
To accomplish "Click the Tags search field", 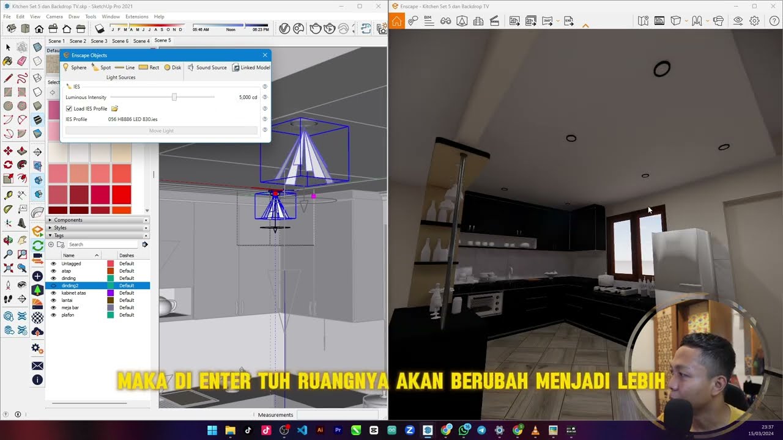I will pos(104,244).
